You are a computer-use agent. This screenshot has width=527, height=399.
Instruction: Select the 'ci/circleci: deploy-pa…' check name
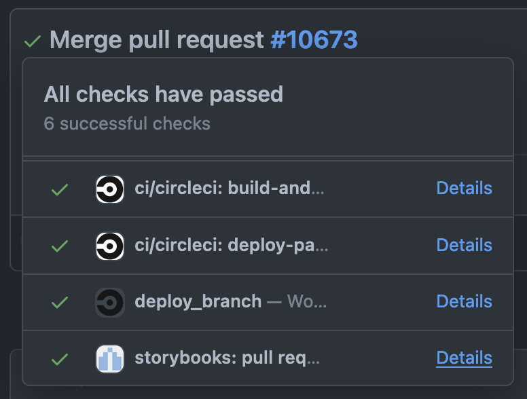tap(231, 245)
